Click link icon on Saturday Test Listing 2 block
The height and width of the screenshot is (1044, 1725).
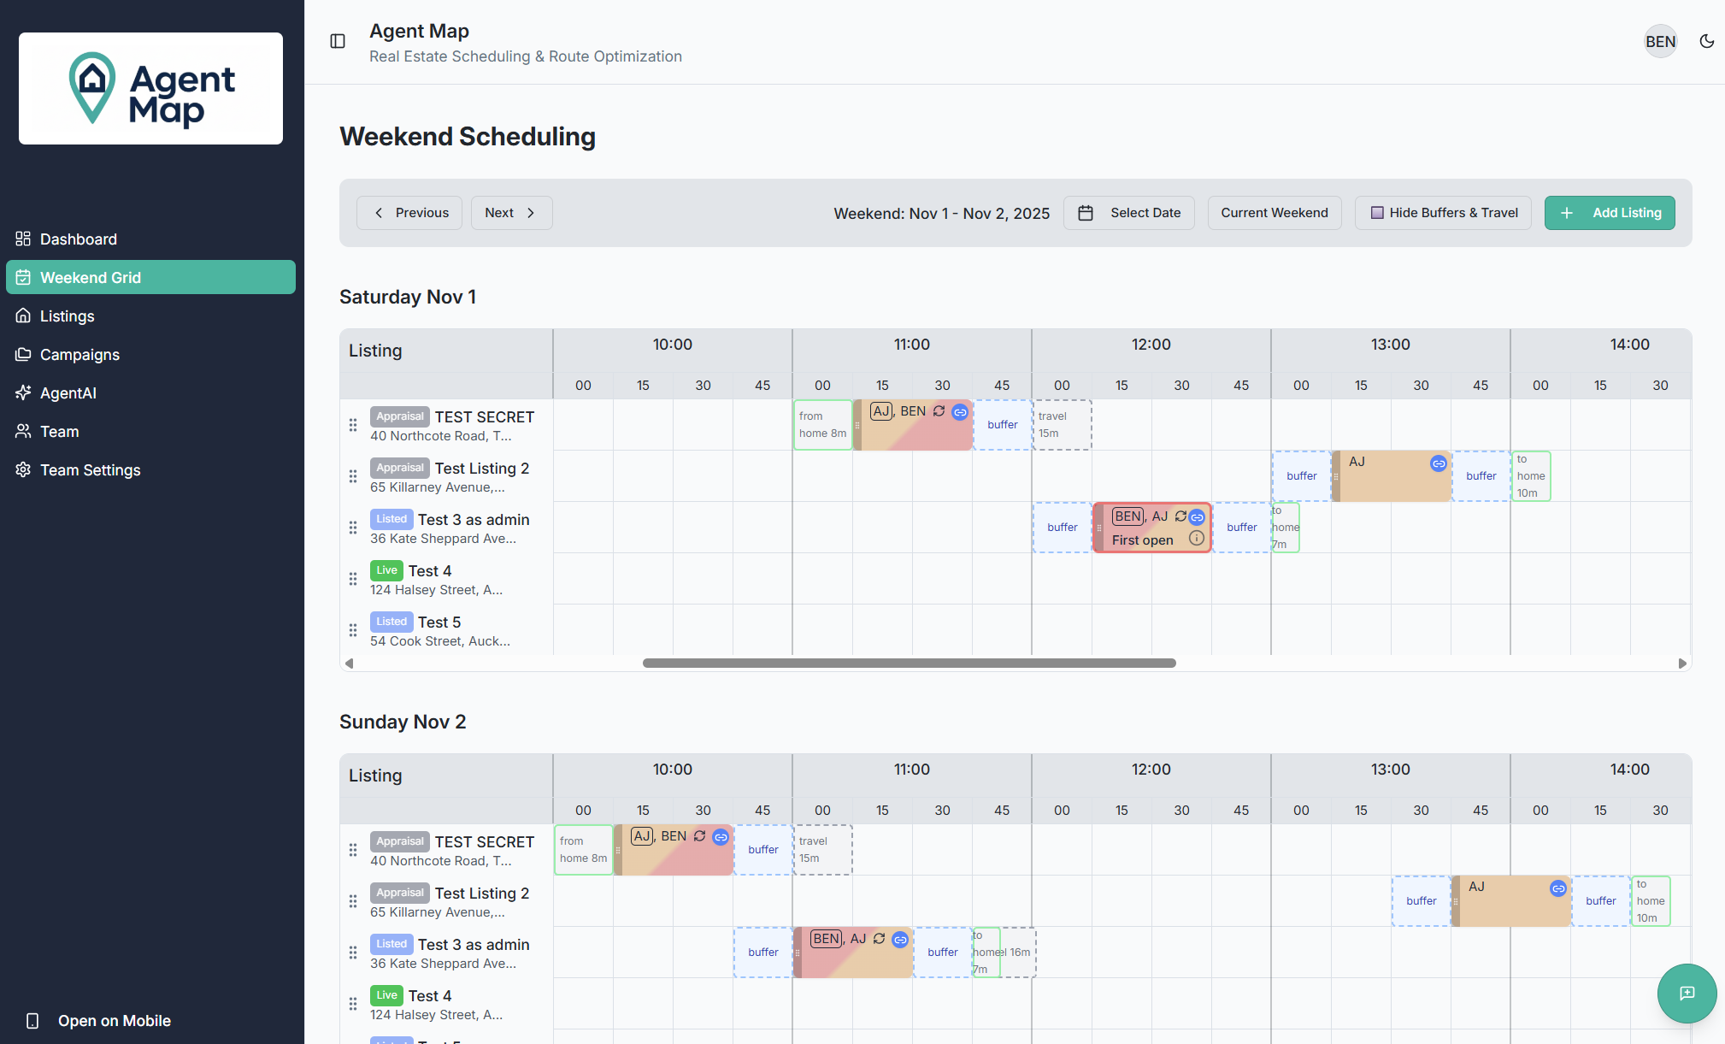pos(1439,463)
